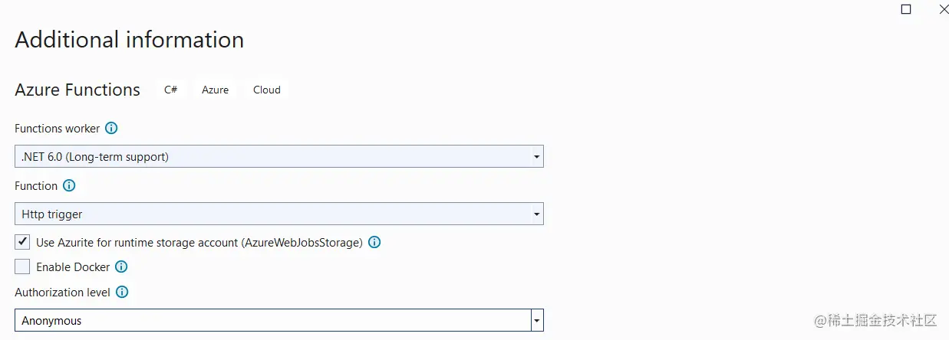
Task: Show info tooltip icon next to Function label
Action: click(69, 185)
